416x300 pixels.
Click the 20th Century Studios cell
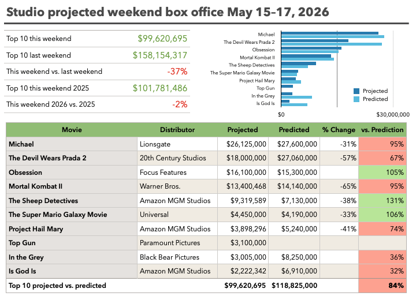(177, 158)
